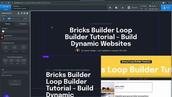Go back in browser
172x97 pixels.
pyautogui.click(x=2, y=3)
